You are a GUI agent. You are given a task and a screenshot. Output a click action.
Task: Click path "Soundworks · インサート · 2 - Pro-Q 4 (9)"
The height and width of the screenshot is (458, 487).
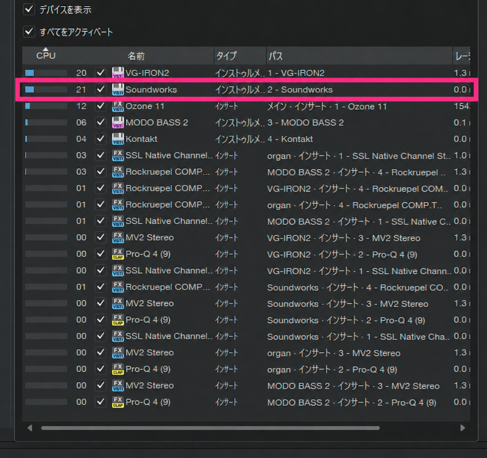(x=346, y=321)
